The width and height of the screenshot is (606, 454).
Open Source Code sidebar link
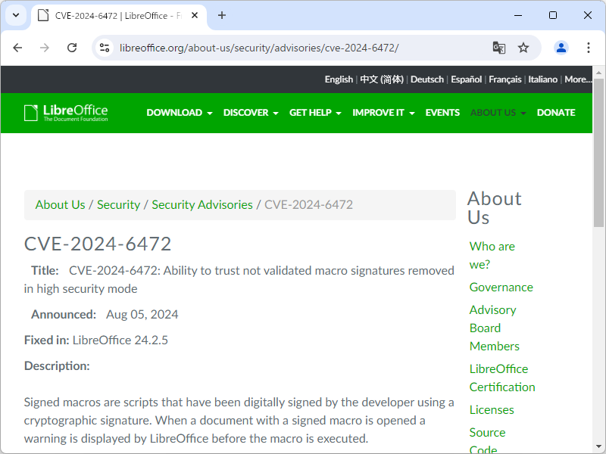pos(487,441)
